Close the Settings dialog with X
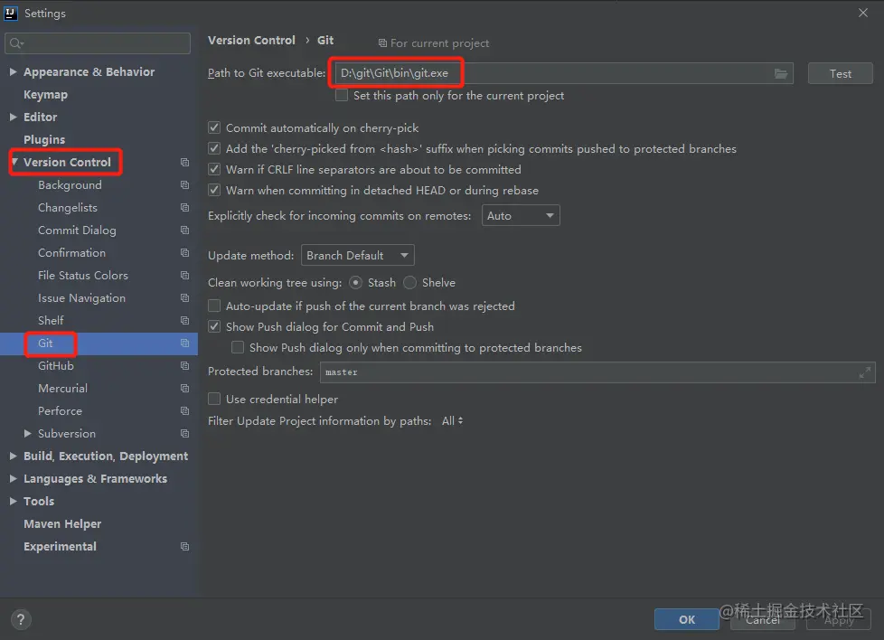884x640 pixels. click(863, 13)
